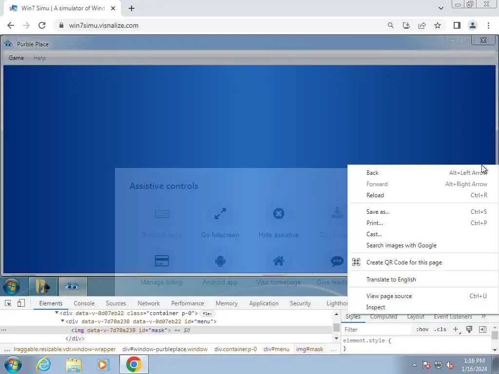The width and height of the screenshot is (499, 374).
Task: Click Internet Explorer on the Windows taskbar
Action: [x=43, y=364]
